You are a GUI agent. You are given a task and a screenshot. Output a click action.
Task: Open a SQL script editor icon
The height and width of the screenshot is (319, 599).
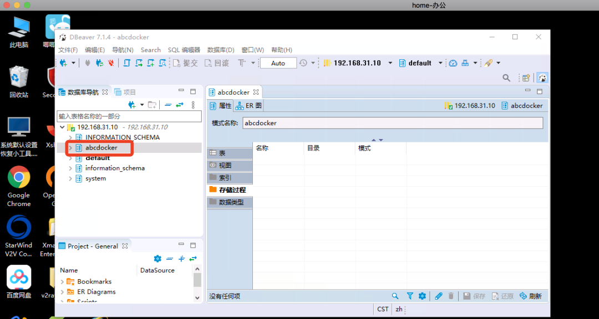point(127,63)
